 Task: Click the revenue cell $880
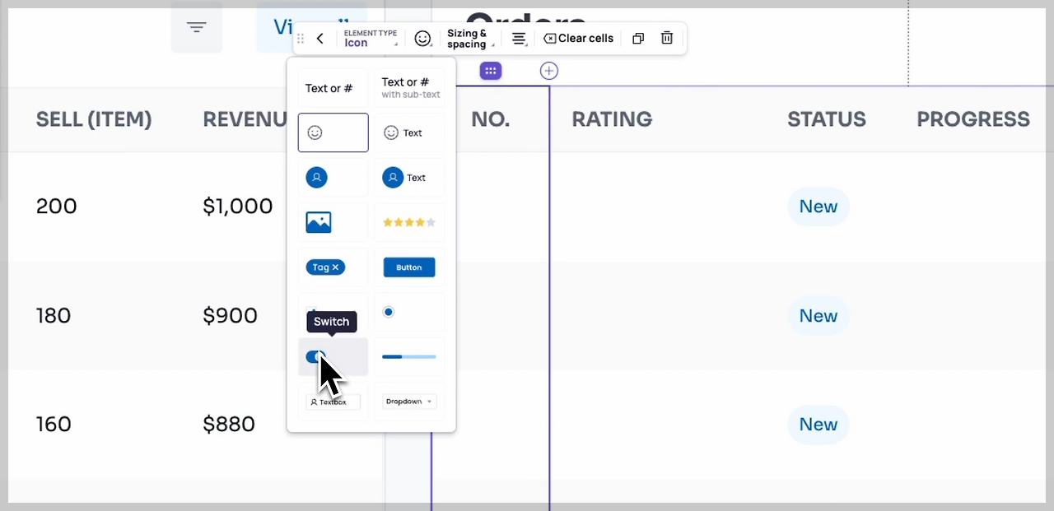coord(229,425)
